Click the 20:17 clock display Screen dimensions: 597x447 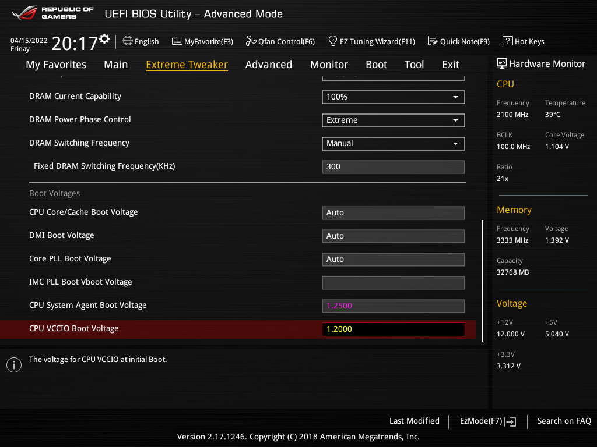[74, 43]
